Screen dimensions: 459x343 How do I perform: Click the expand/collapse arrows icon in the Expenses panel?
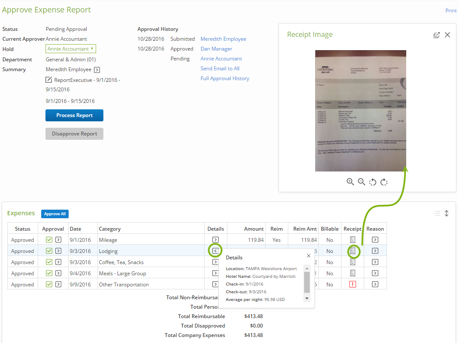(x=447, y=214)
